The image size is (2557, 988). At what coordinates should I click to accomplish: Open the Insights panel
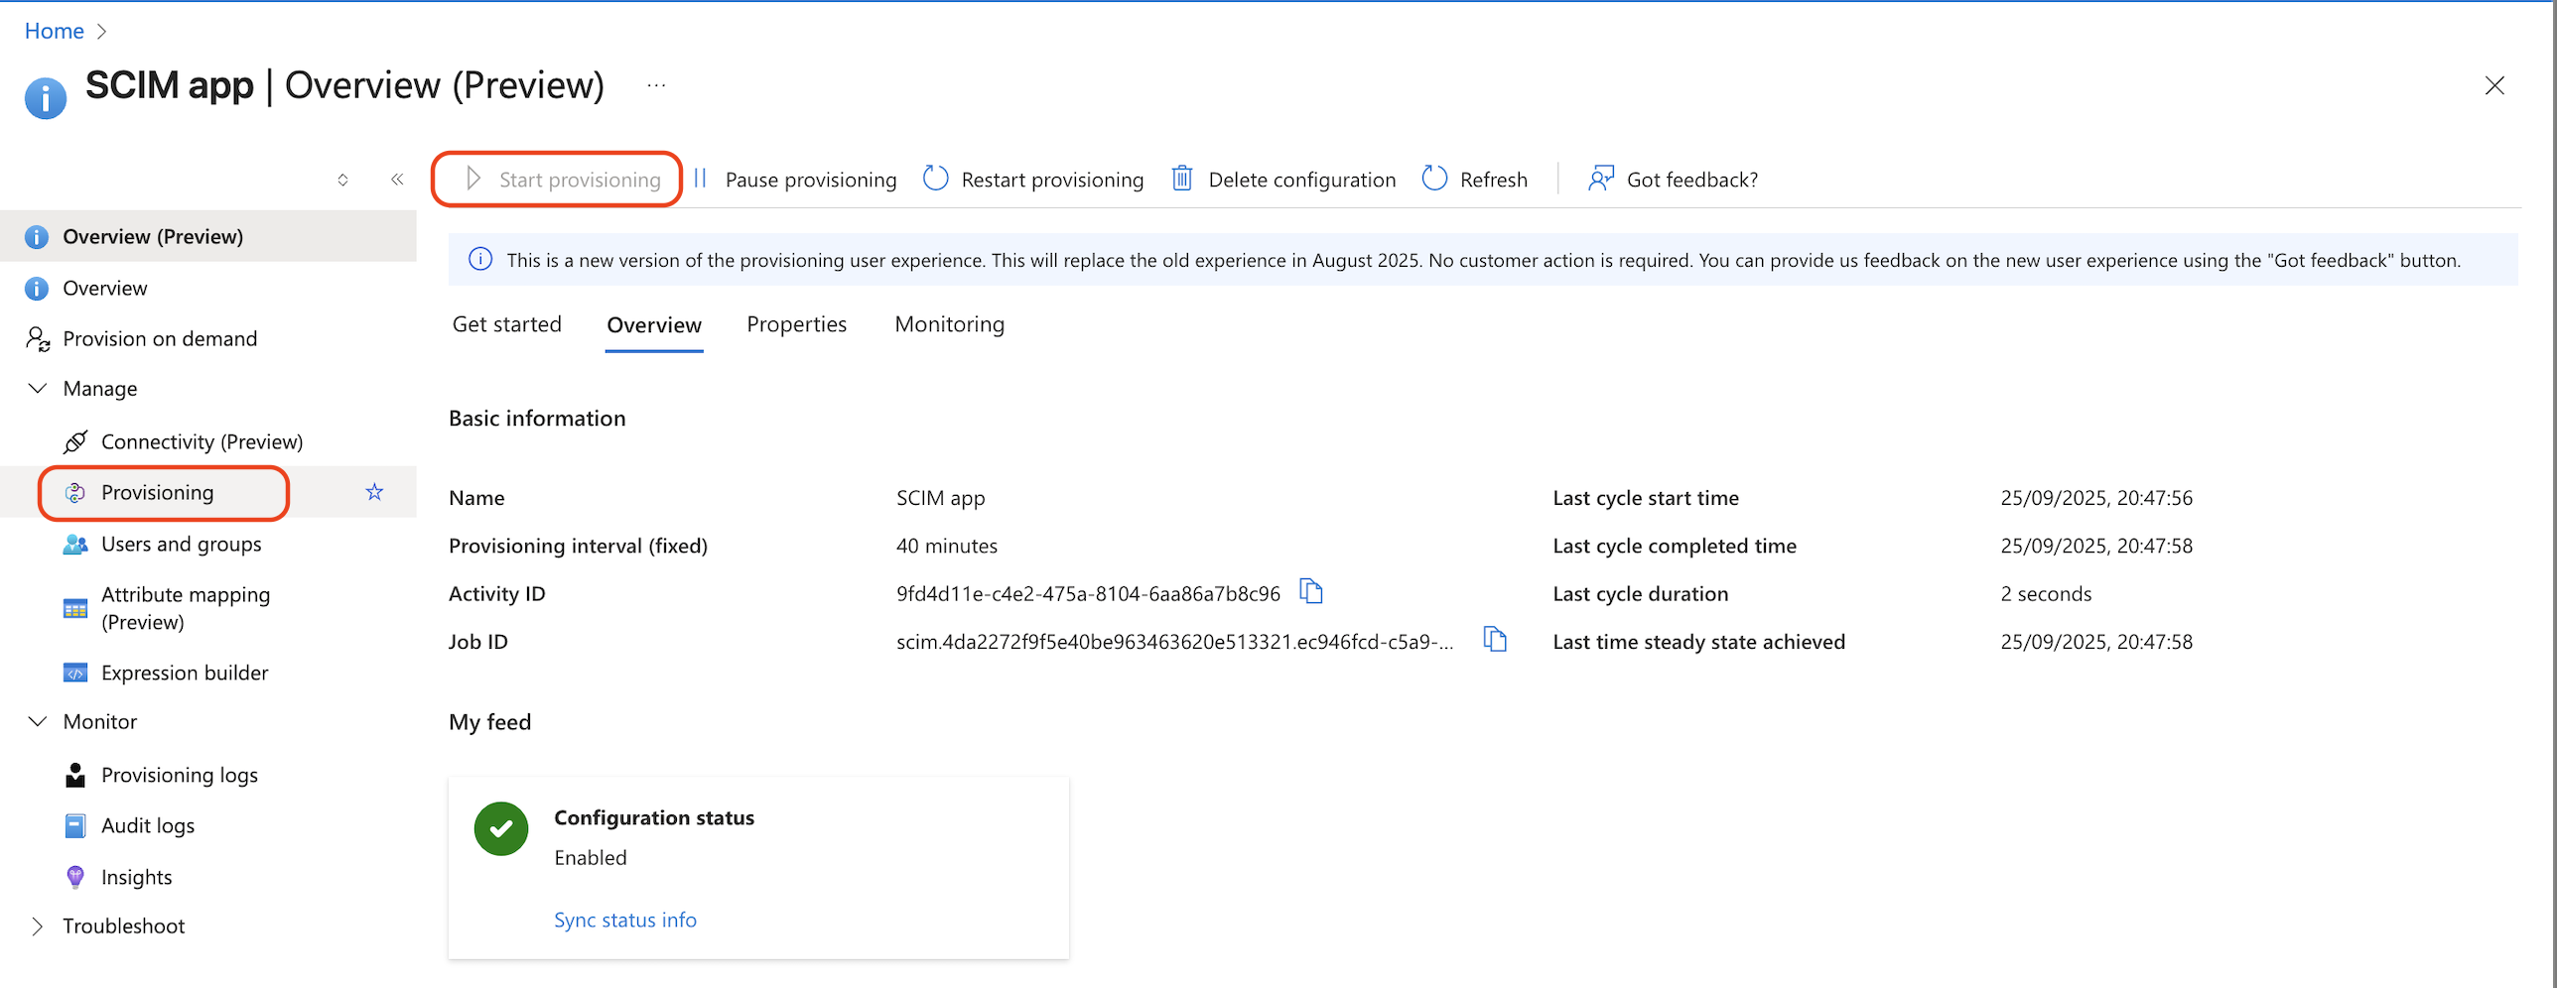[138, 877]
